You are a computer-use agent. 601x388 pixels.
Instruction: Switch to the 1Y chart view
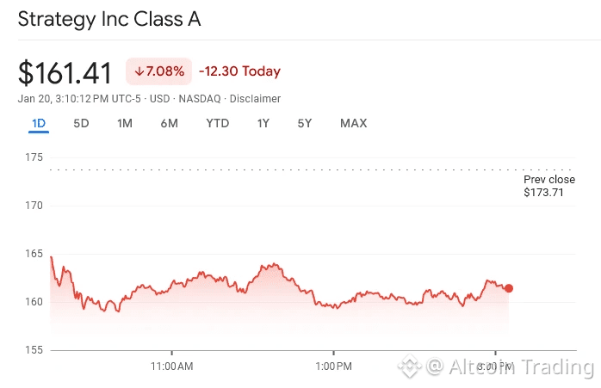click(263, 123)
